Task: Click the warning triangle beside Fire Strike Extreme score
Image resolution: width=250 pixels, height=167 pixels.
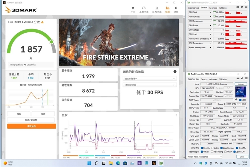Action: click(x=42, y=22)
